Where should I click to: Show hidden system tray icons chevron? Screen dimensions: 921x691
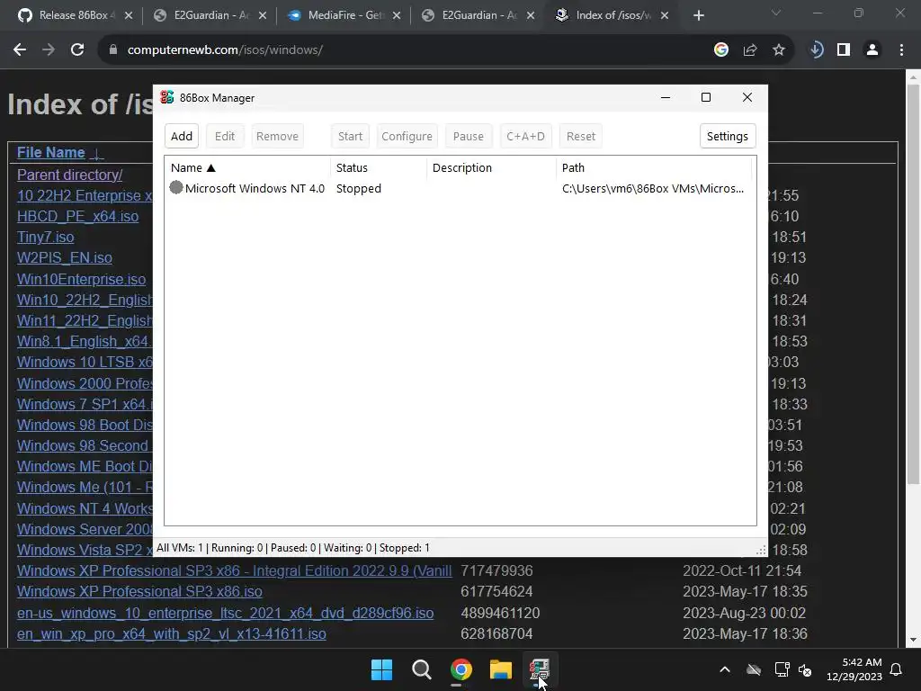click(x=725, y=669)
